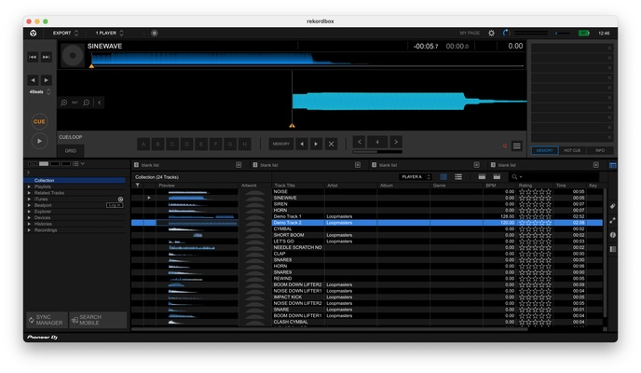
Task: Click the blue sync status indicator icon
Action: pyautogui.click(x=506, y=33)
